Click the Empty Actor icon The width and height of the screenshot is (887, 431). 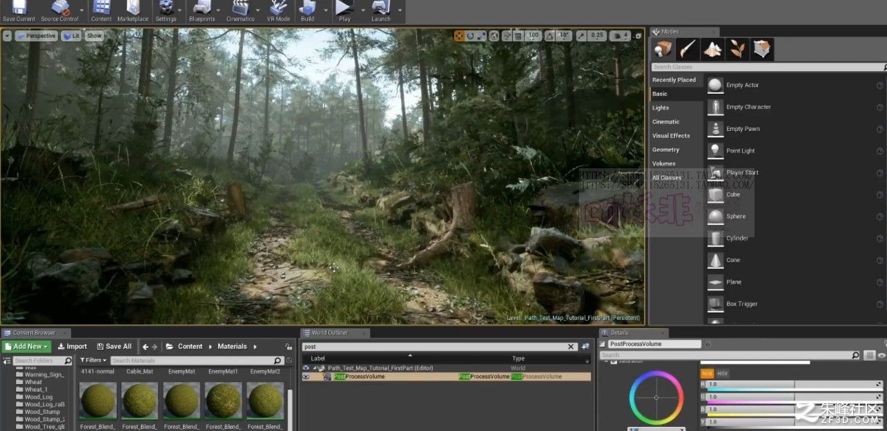[x=715, y=85]
